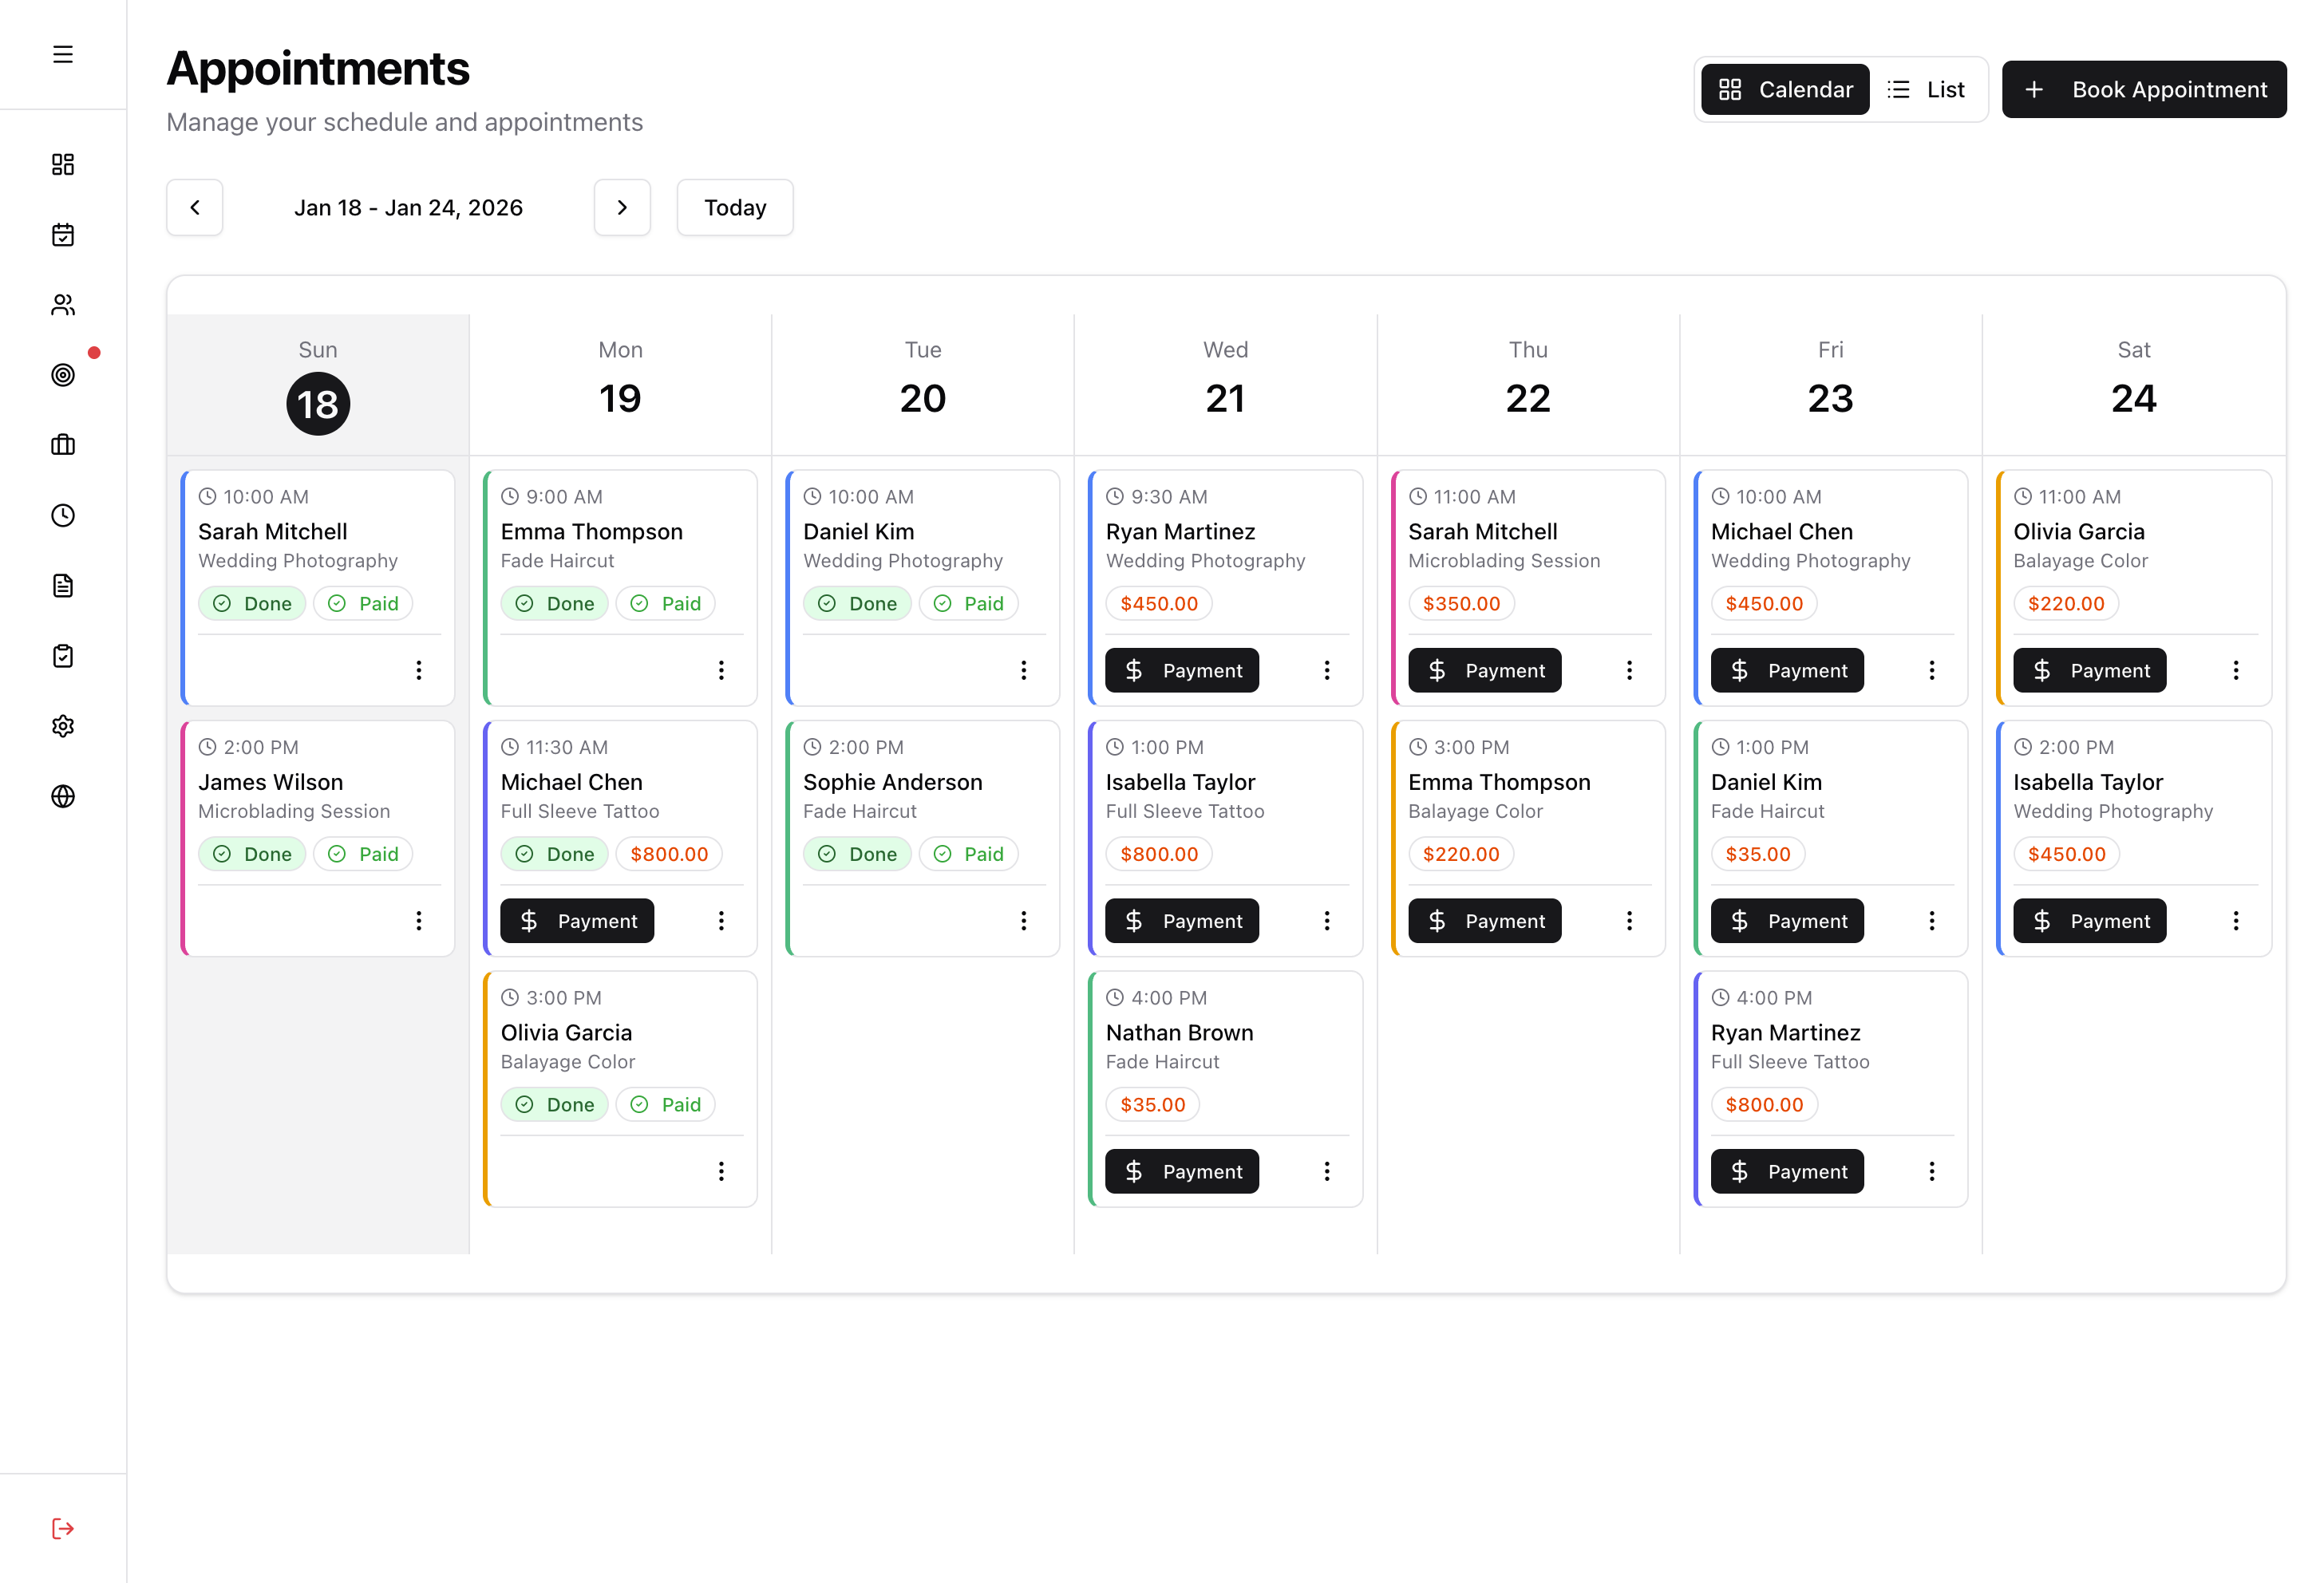Screen dimensions: 2324x1583
Task: Select the appointments calendar icon in sidebar
Action: 62,235
